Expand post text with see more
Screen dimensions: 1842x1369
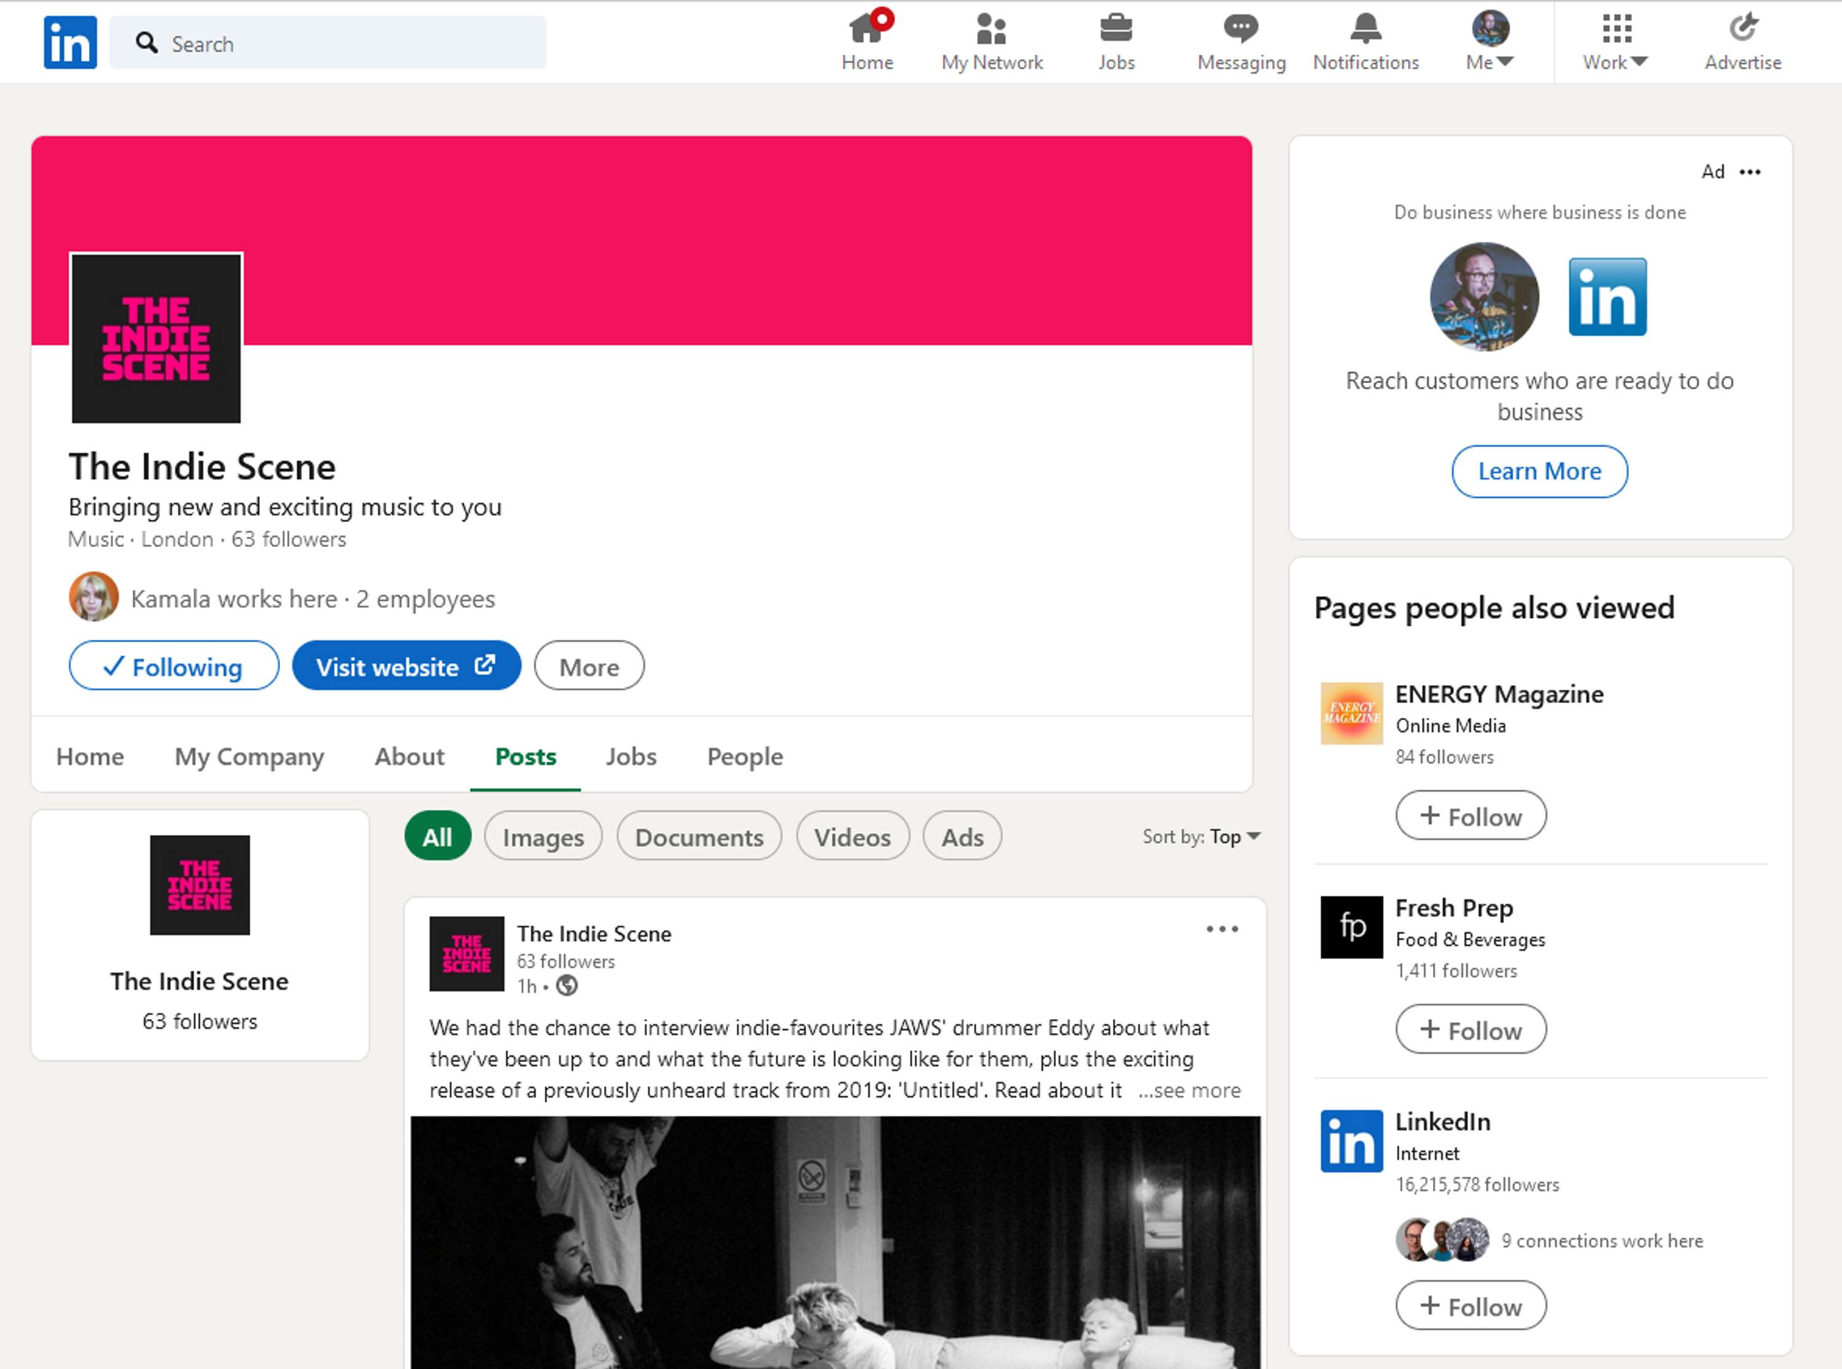coord(1190,1090)
